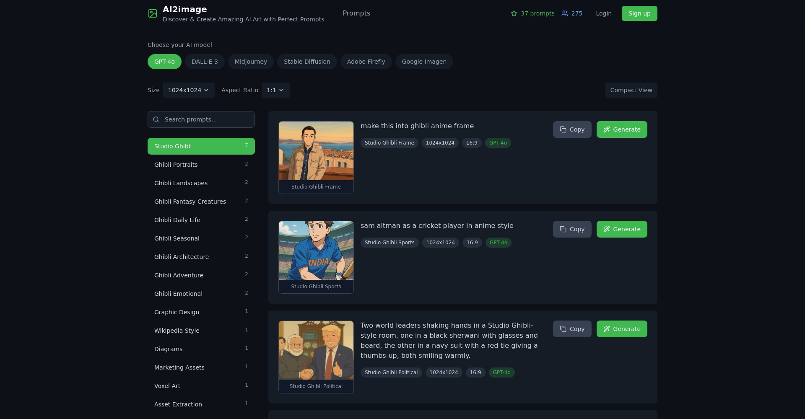Click the Login link
The width and height of the screenshot is (805, 419).
[603, 13]
